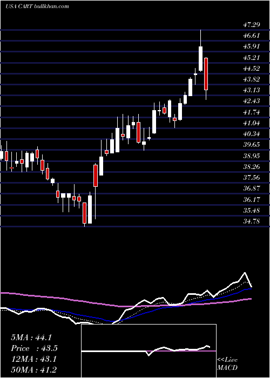Click the 'Price : 43.5' reading

point(35,348)
